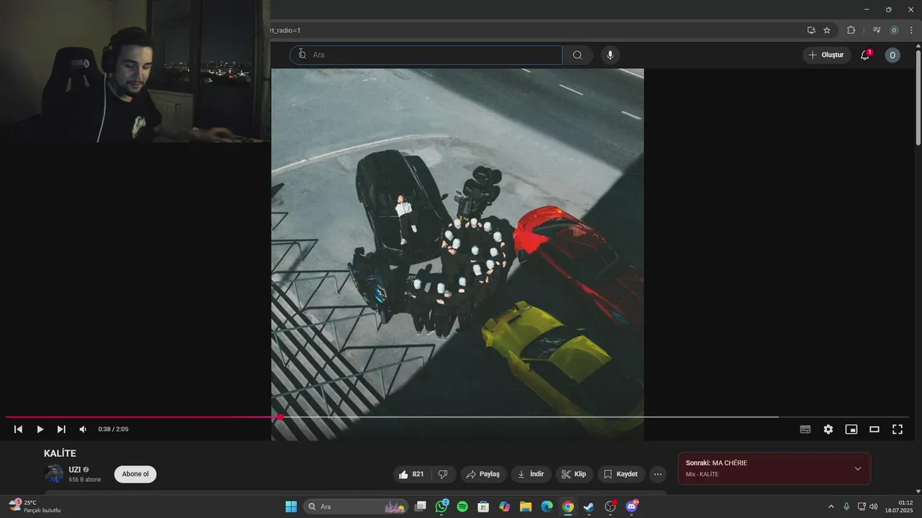Click the Chrome taskbar icon

click(x=568, y=506)
